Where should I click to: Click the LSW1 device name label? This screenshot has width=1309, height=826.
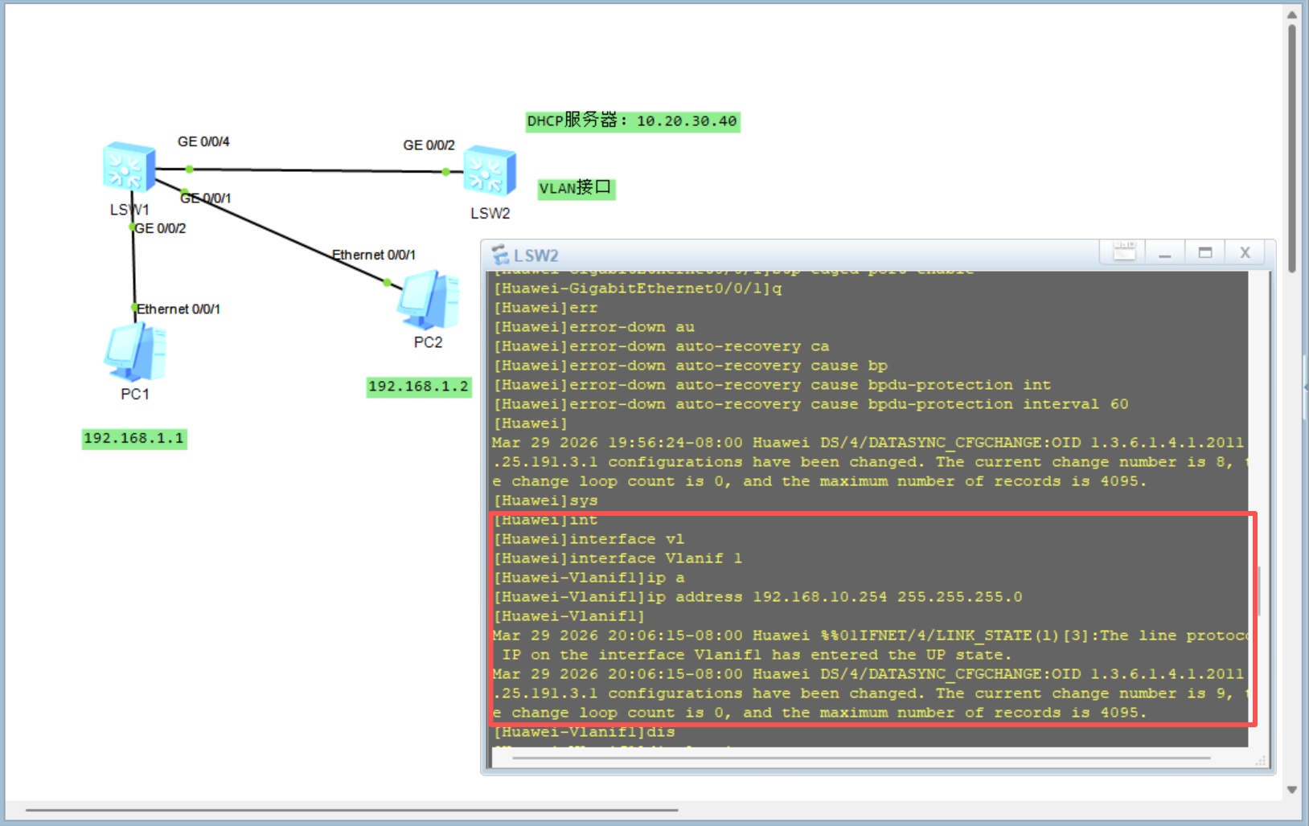pos(129,210)
